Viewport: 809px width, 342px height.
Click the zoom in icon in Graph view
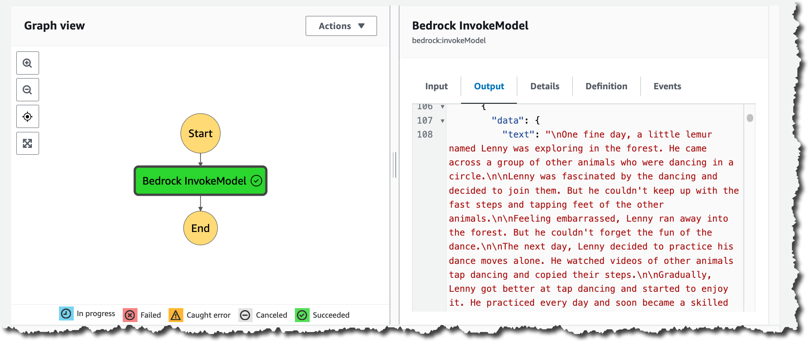(27, 63)
